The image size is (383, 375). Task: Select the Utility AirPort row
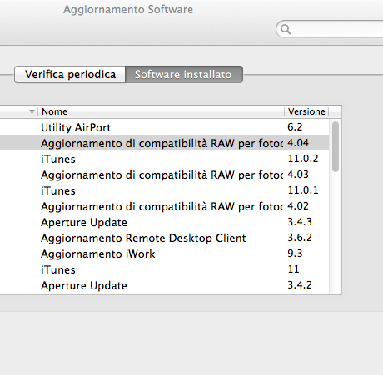pyautogui.click(x=165, y=127)
